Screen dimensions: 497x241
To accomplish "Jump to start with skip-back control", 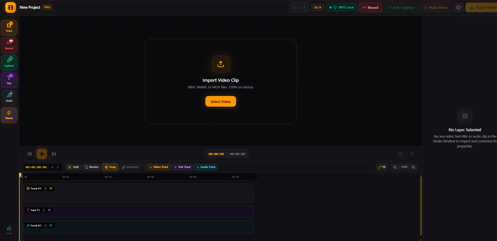I will coord(30,154).
